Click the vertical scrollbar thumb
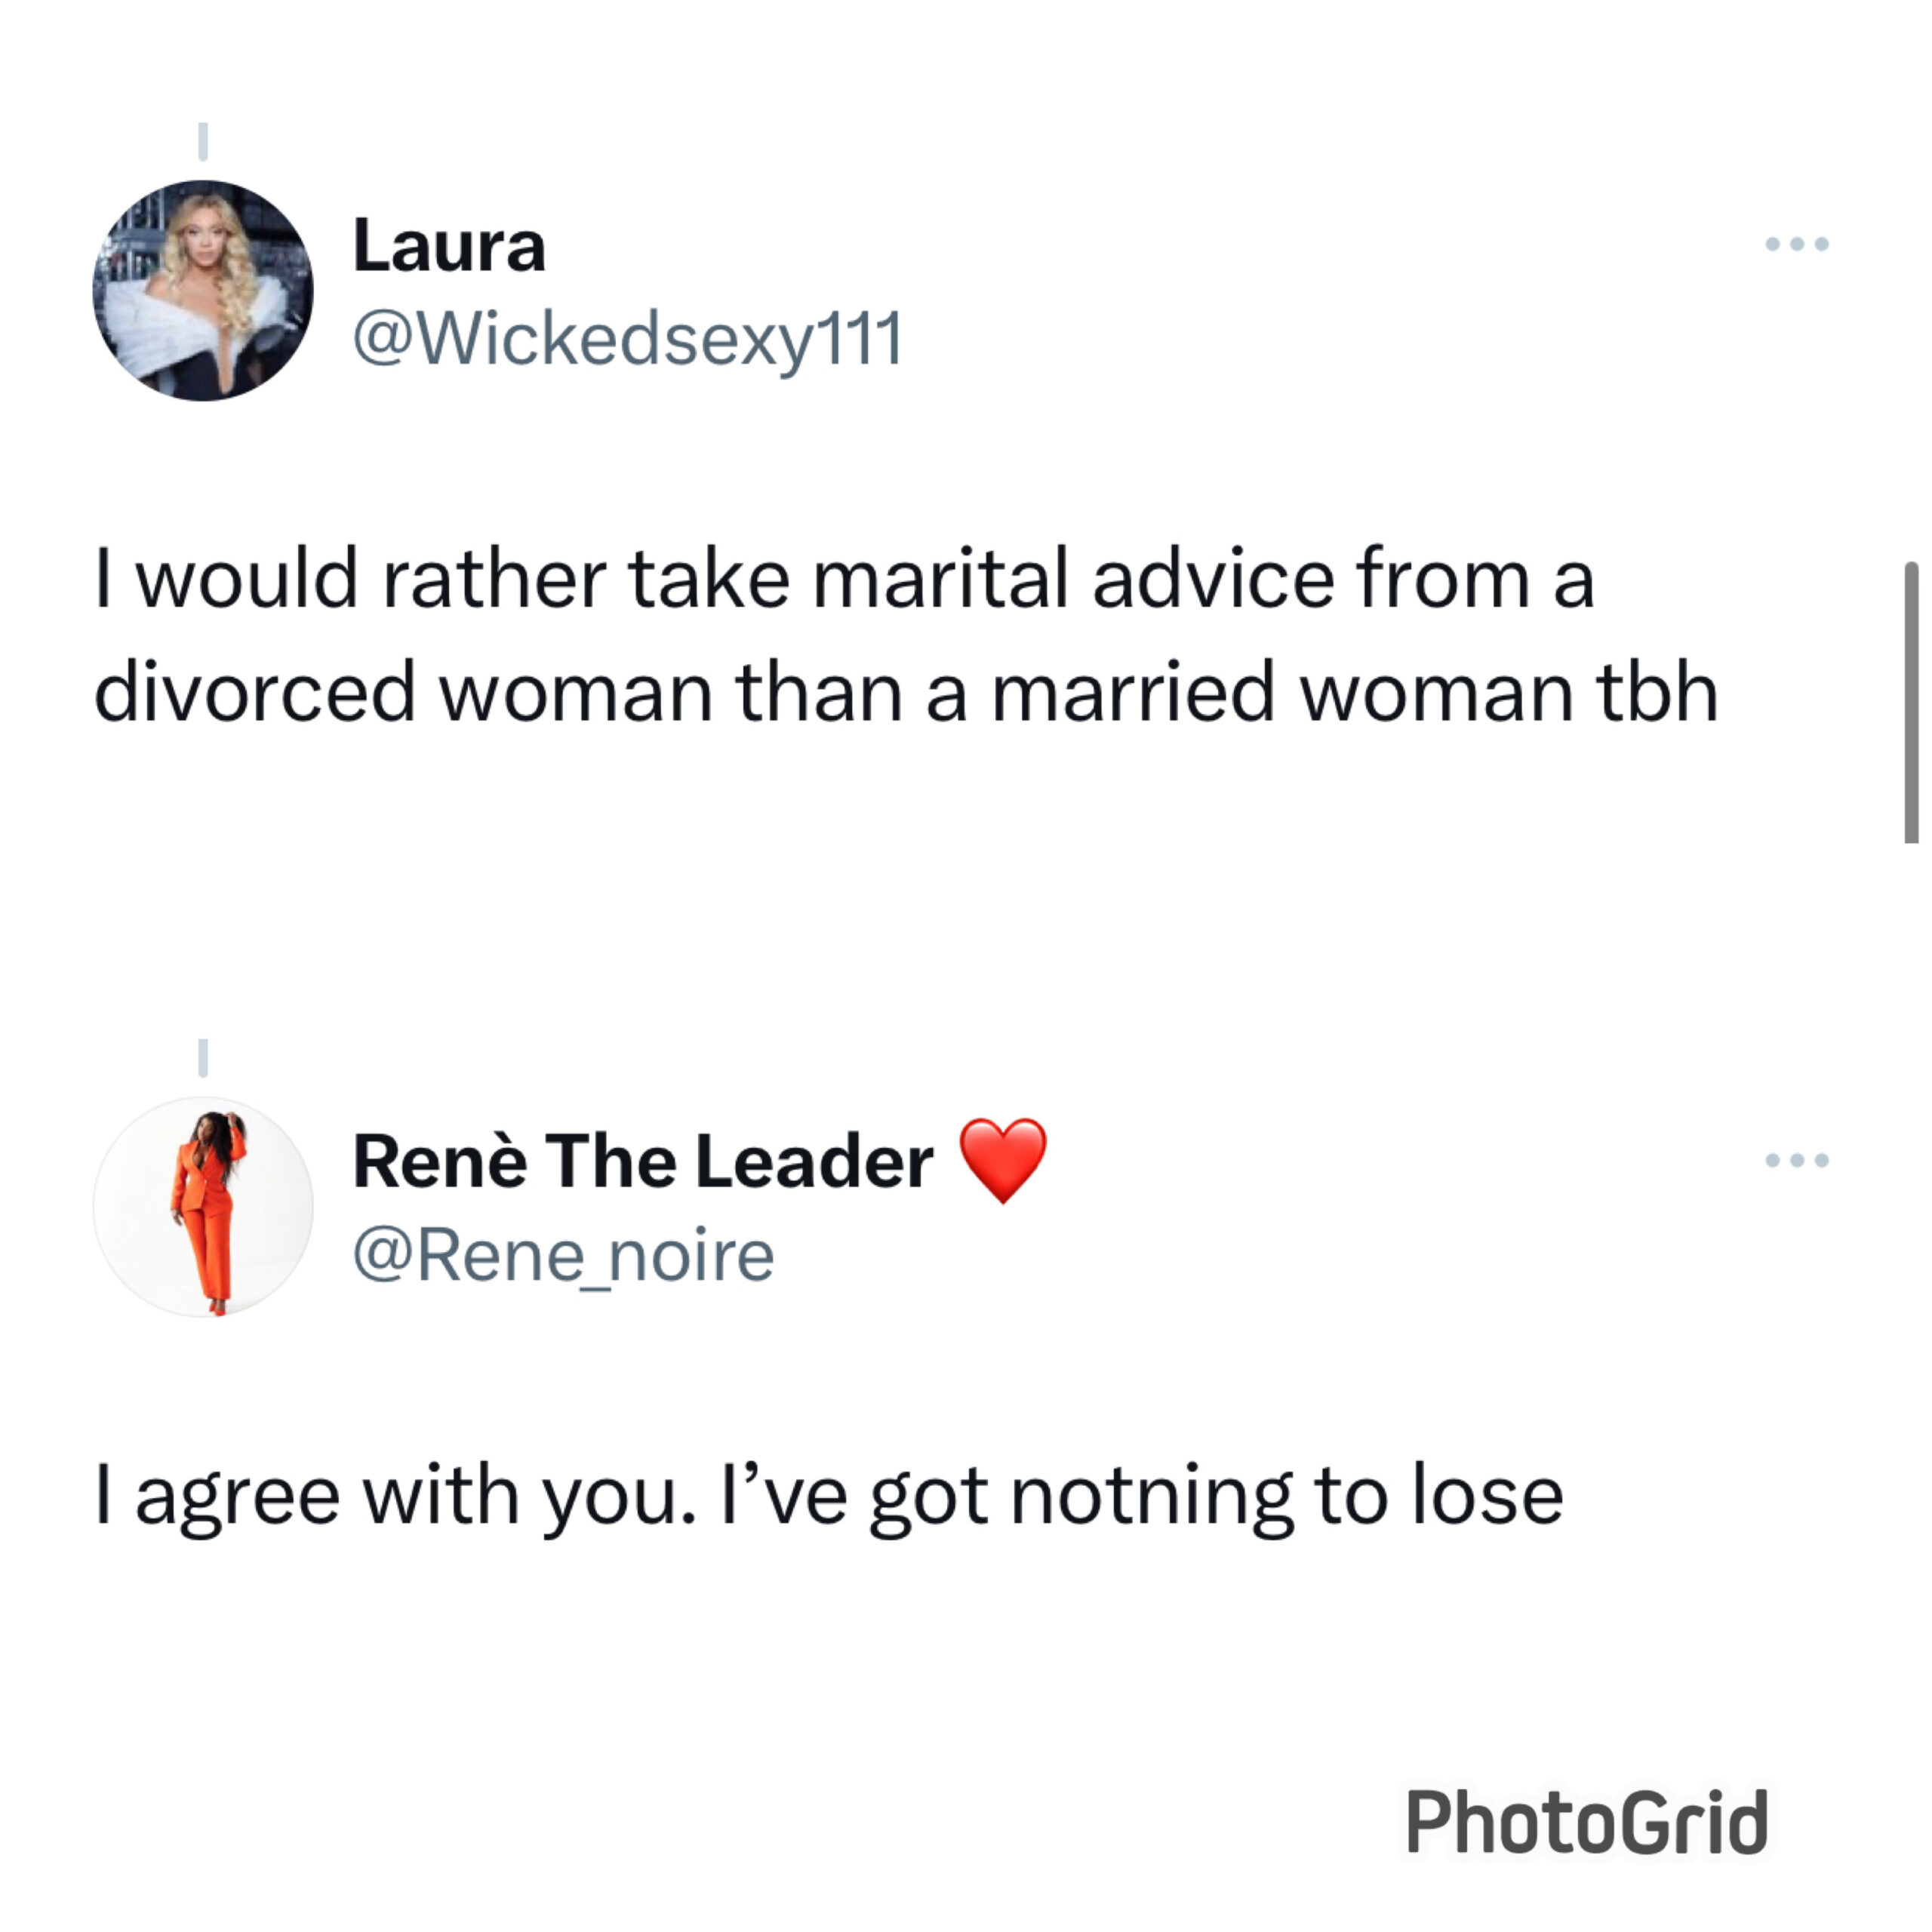Screen dimensions: 1932x1932 [1911, 703]
